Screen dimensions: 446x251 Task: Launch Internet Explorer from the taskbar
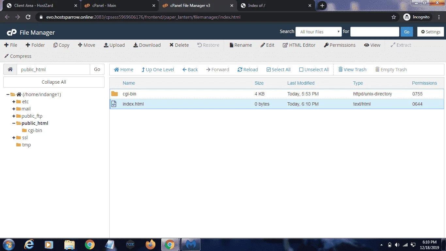[29, 244]
